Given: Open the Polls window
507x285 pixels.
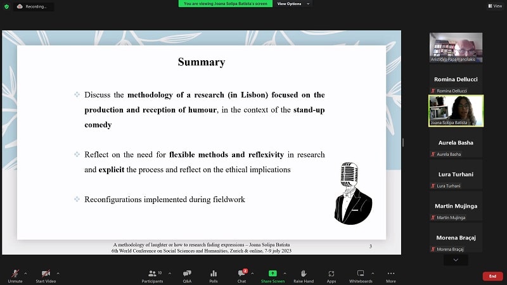Looking at the screenshot, I should pos(214,275).
